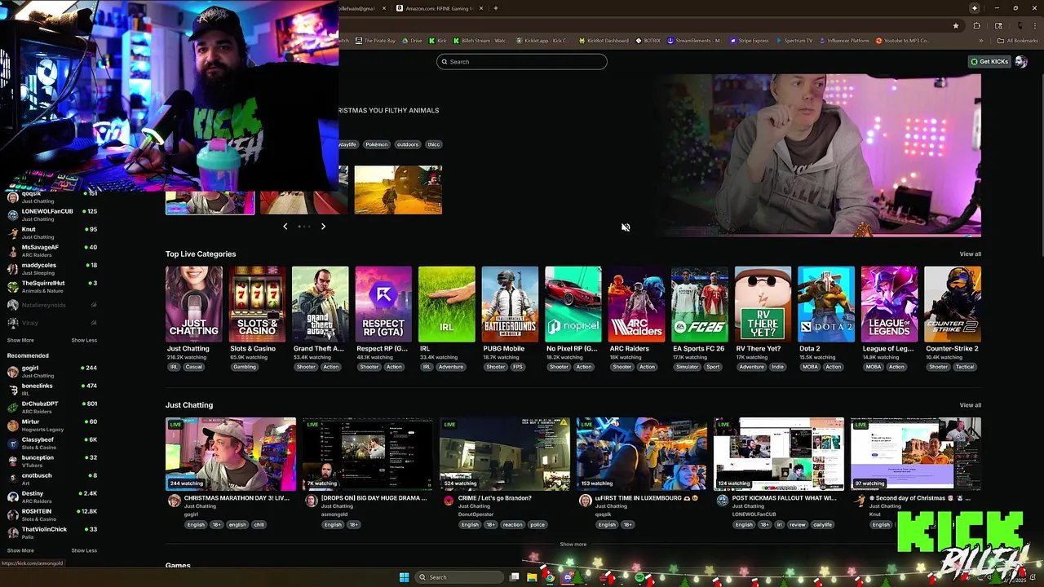Click Show more below Just Chatting streams

[x=573, y=545]
